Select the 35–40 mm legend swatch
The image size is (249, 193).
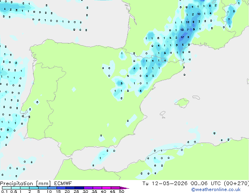click(x=97, y=188)
